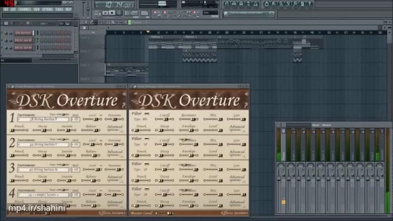Image resolution: width=393 pixels, height=221 pixels.
Task: Select the first channel DSK Overture button
Action: (24, 33)
